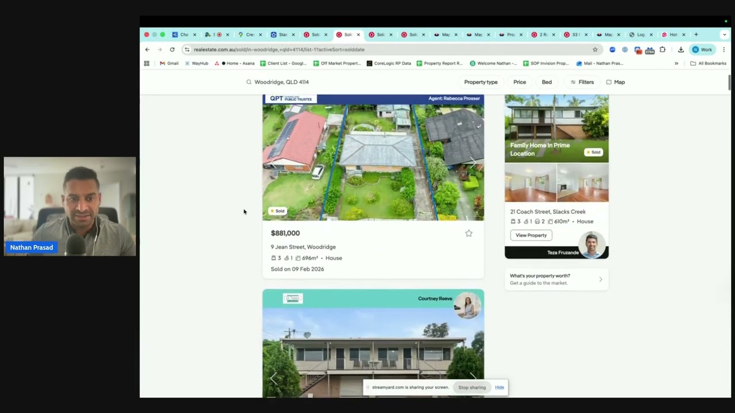
Task: Click Courtney Reeve agent photo
Action: tap(467, 305)
